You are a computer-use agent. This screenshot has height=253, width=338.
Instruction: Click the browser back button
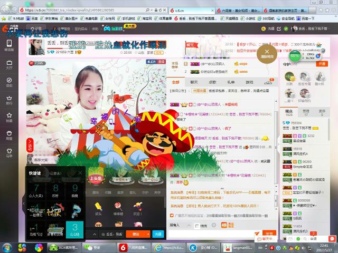point(5,9)
